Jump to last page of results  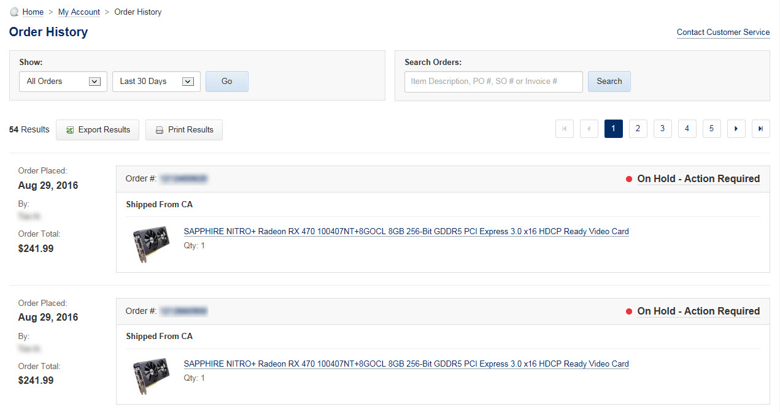click(761, 129)
